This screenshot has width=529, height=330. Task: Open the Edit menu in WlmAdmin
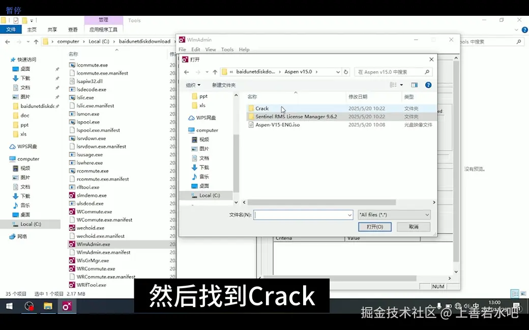pos(195,49)
